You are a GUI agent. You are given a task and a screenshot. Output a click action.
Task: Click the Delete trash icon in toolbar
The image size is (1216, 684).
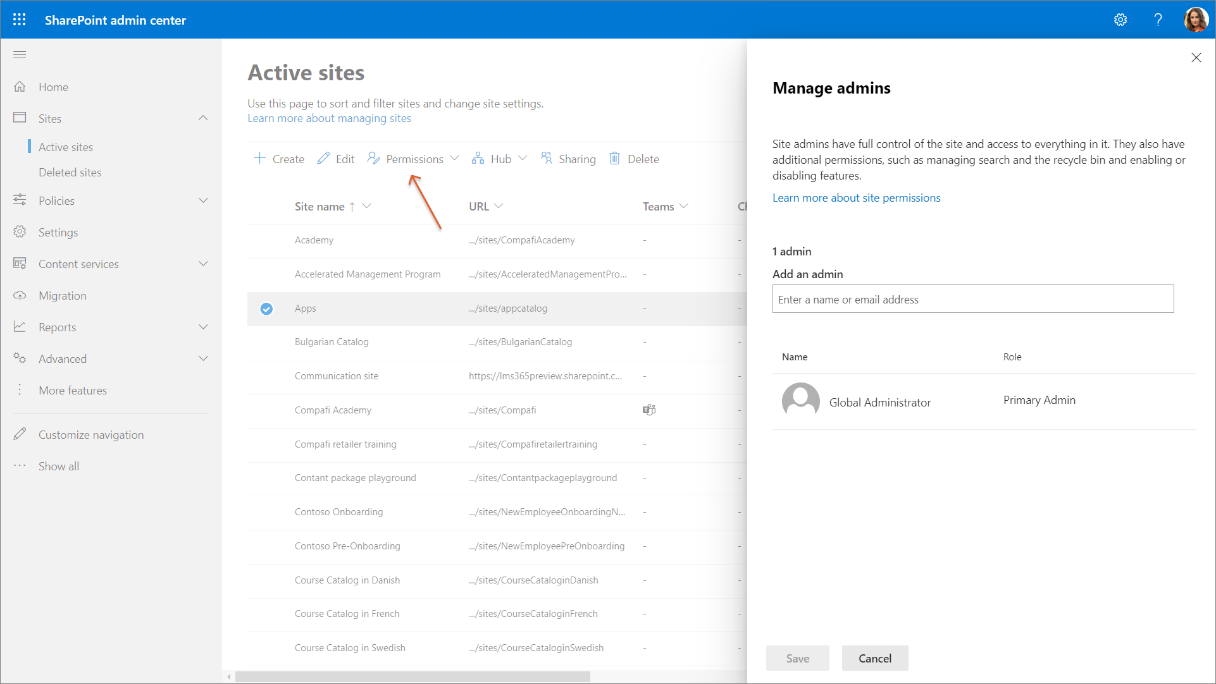pos(614,159)
